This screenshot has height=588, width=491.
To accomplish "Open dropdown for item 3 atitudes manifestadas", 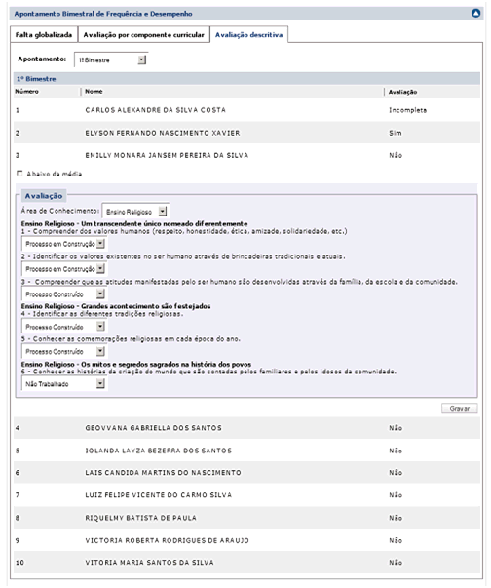I will click(64, 294).
